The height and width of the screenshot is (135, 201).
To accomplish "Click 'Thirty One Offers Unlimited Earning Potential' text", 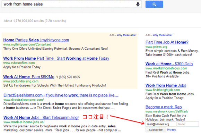I will 55,49.
